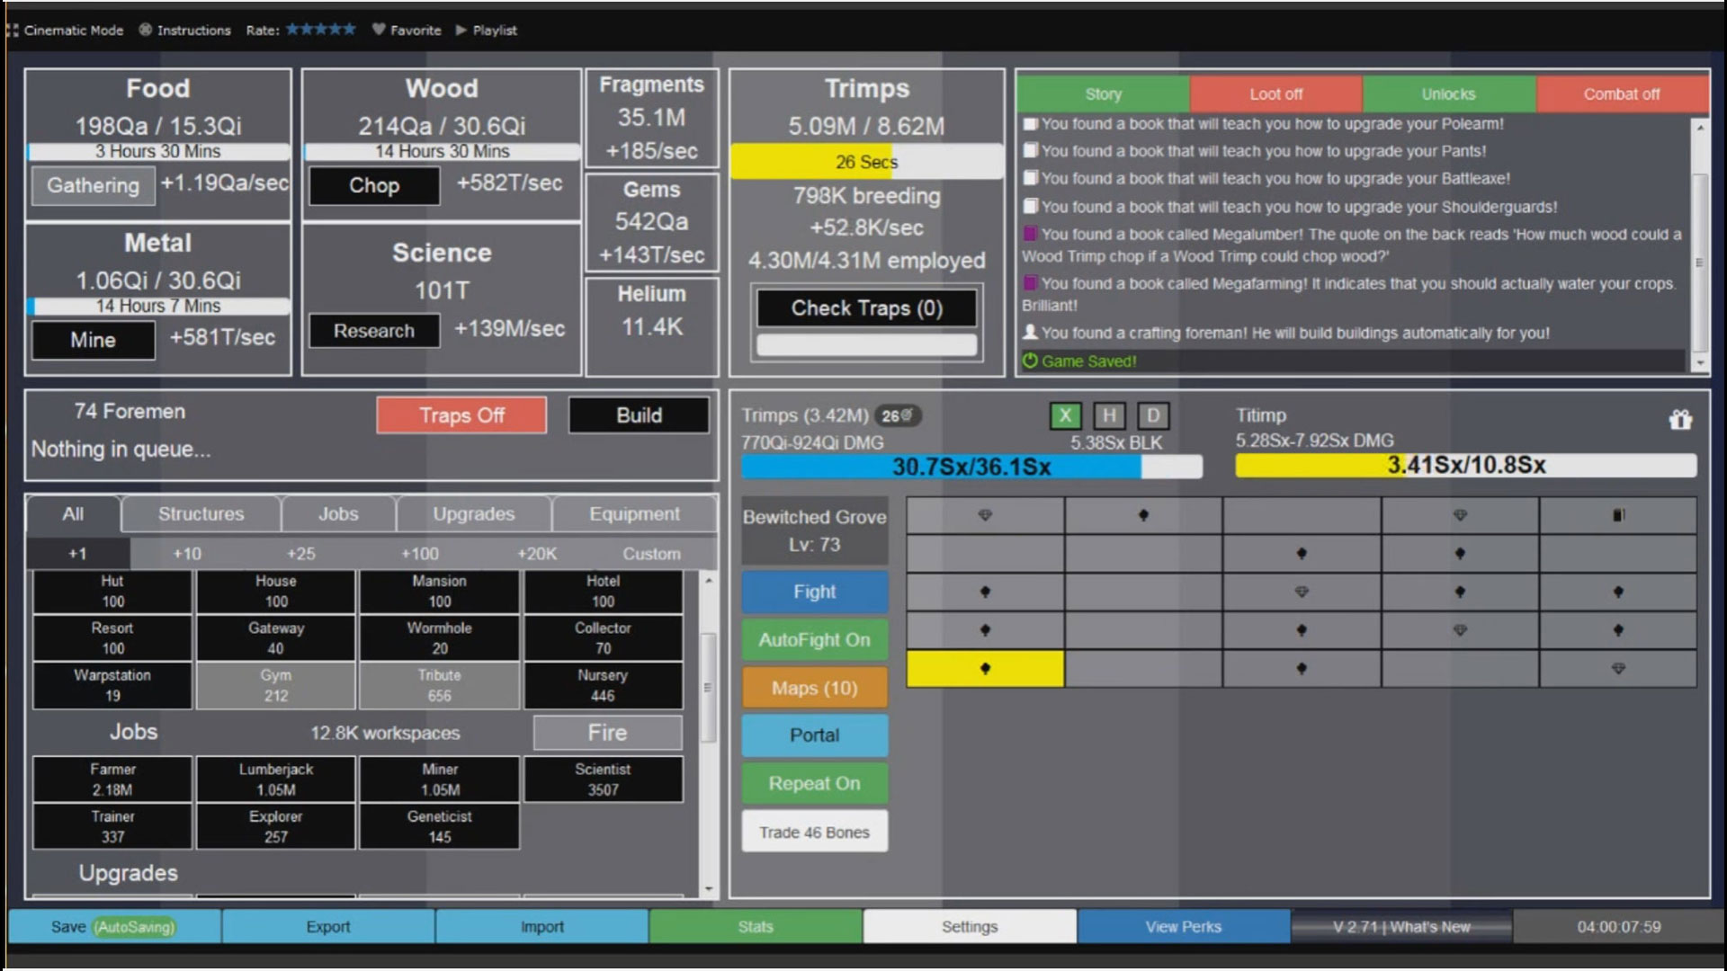This screenshot has width=1727, height=971.
Task: Click Trade 46 Bones
Action: (x=814, y=832)
